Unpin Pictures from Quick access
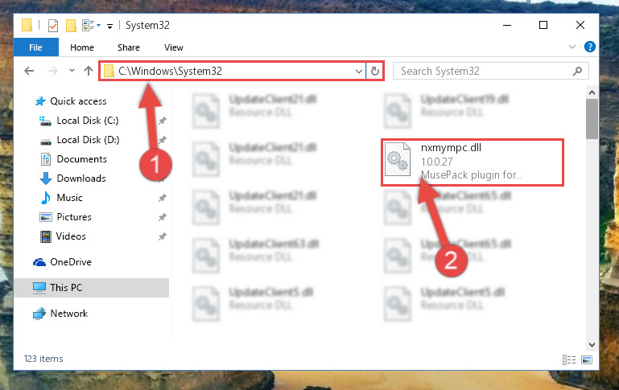The image size is (619, 390). [x=163, y=217]
